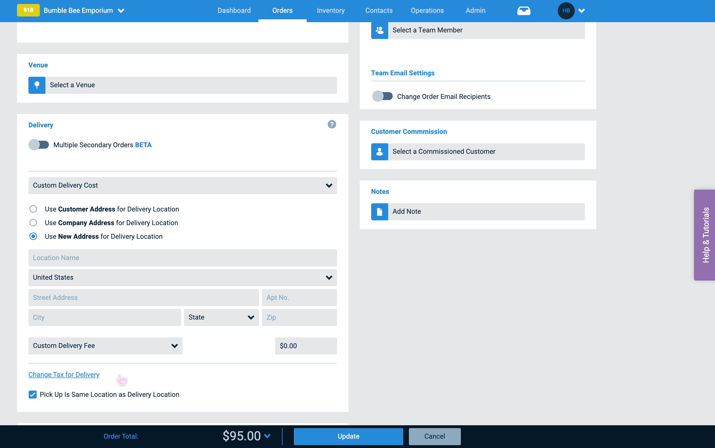Open the user menu chevron beside HB
This screenshot has width=715, height=448.
[582, 11]
